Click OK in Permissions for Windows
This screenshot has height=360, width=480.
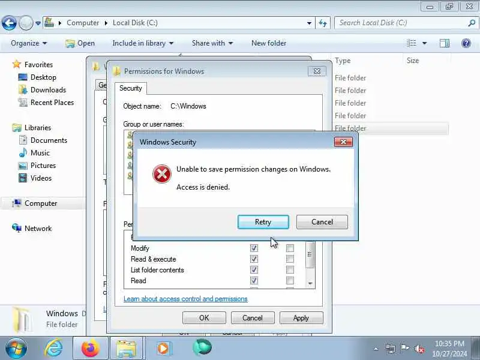(204, 318)
